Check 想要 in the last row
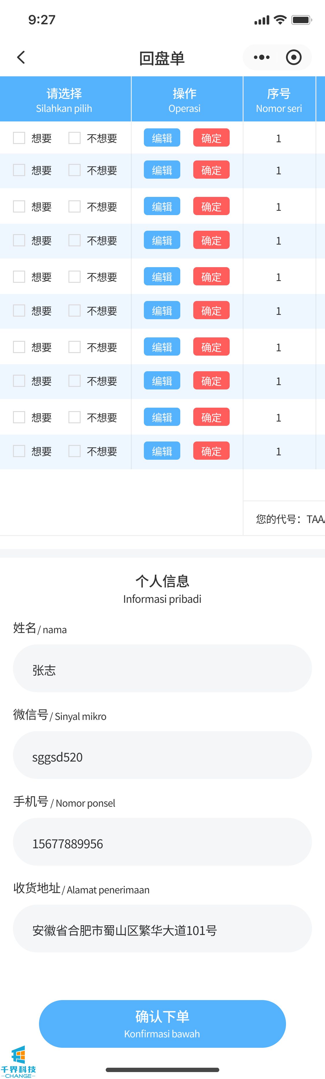 click(19, 451)
